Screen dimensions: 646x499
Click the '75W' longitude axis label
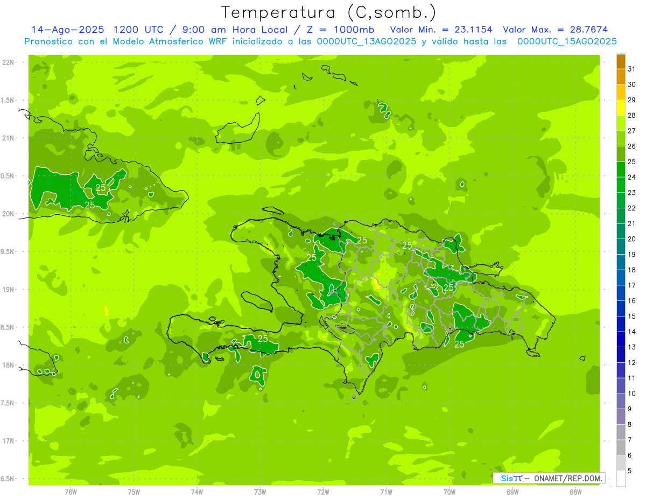tap(134, 492)
